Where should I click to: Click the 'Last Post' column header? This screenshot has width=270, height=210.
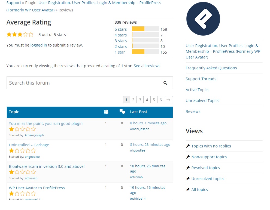139,112
